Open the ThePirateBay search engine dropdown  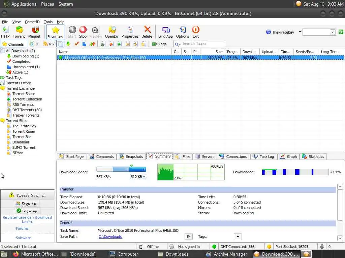coord(300,32)
